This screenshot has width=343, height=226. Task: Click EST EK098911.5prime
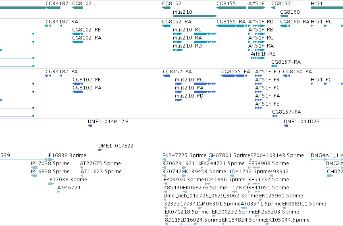(304, 204)
